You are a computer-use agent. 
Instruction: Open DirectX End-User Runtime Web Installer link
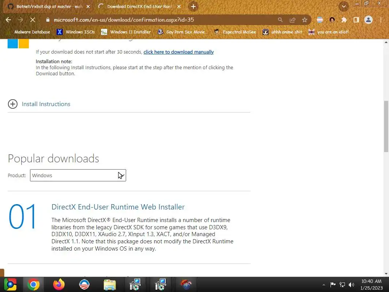click(118, 207)
